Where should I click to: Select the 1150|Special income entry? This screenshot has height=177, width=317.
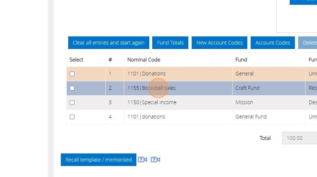point(152,102)
